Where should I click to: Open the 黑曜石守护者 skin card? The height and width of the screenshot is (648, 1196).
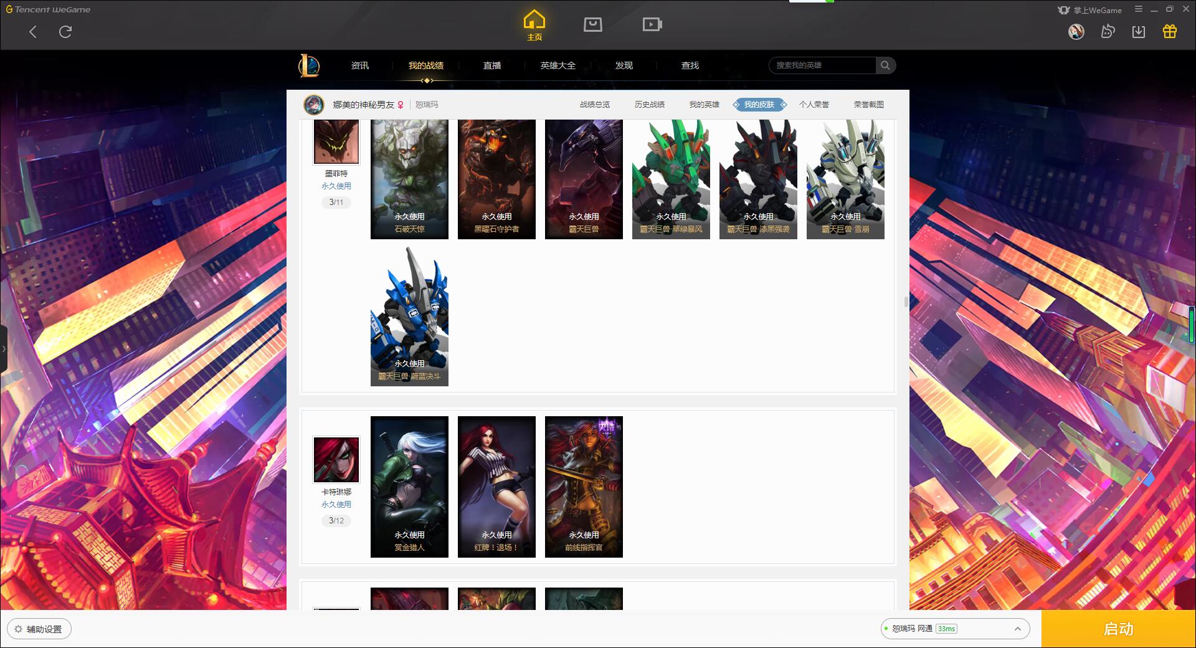pyautogui.click(x=496, y=179)
